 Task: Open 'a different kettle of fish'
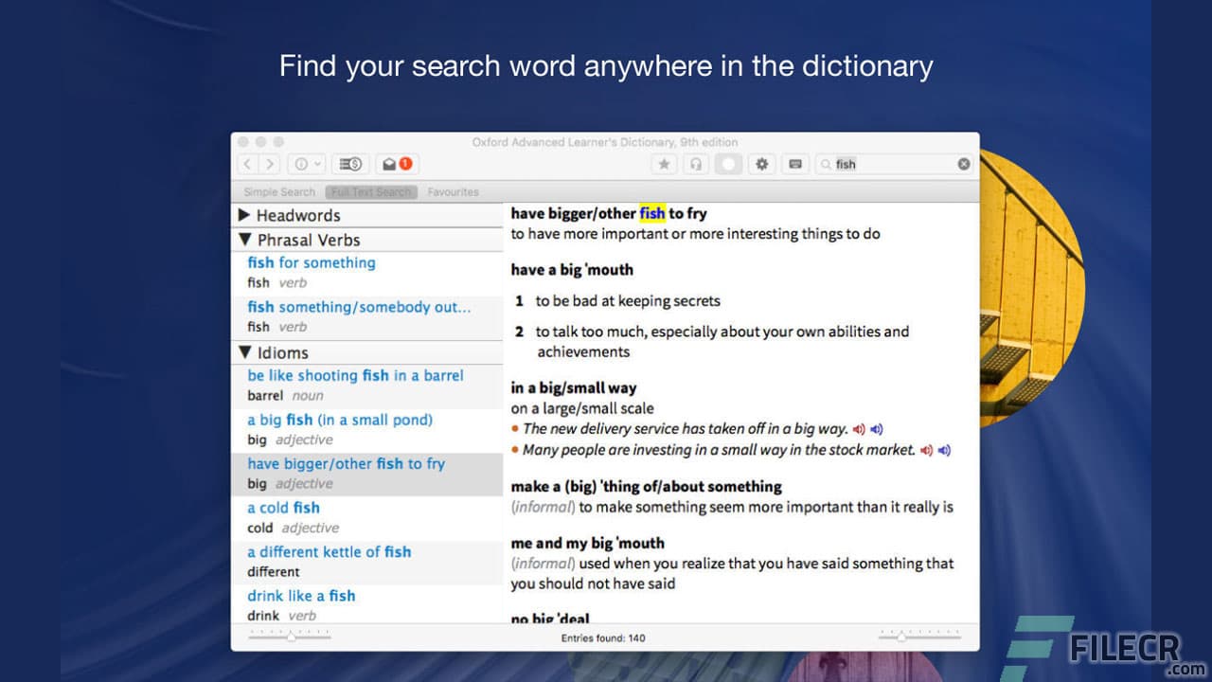[329, 551]
